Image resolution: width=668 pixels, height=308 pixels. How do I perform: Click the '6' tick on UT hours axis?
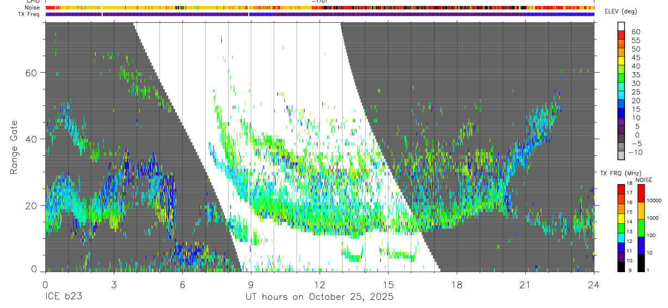[182, 285]
